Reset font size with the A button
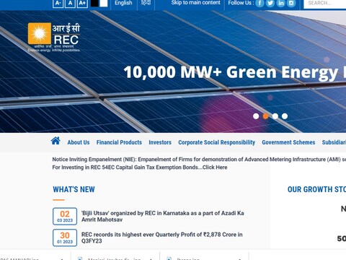Screen dimensions: 346x260 70,3
